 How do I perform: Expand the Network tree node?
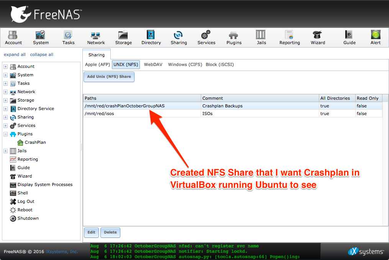5,92
